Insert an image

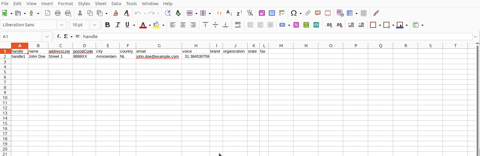(x=262, y=13)
